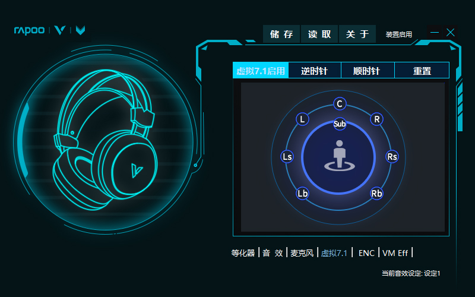Viewport: 475px width, 297px height.
Task: Reset speaker positions with 重置
Action: [422, 70]
